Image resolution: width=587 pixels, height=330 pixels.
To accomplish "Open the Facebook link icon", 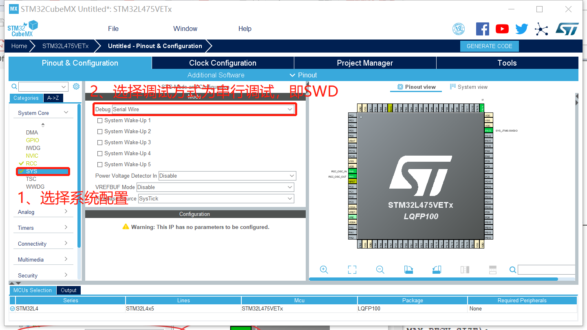I will point(483,29).
